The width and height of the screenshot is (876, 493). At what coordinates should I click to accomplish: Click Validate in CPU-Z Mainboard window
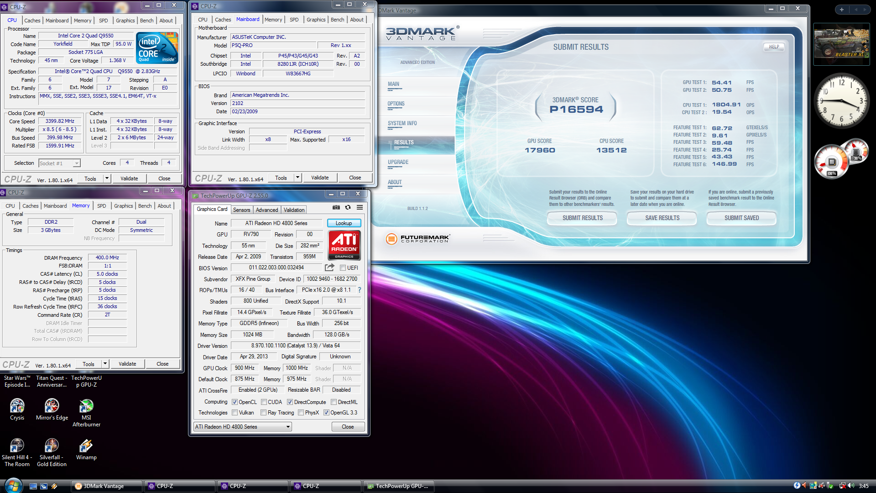320,178
